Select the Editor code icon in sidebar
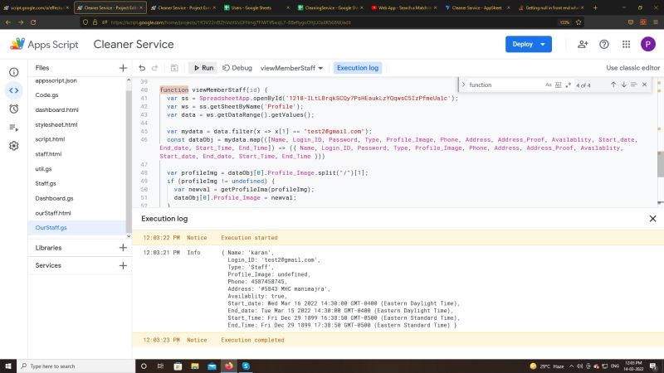The height and width of the screenshot is (373, 664). 14,90
